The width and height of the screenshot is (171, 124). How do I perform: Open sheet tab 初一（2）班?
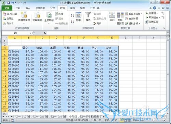(x=40, y=117)
